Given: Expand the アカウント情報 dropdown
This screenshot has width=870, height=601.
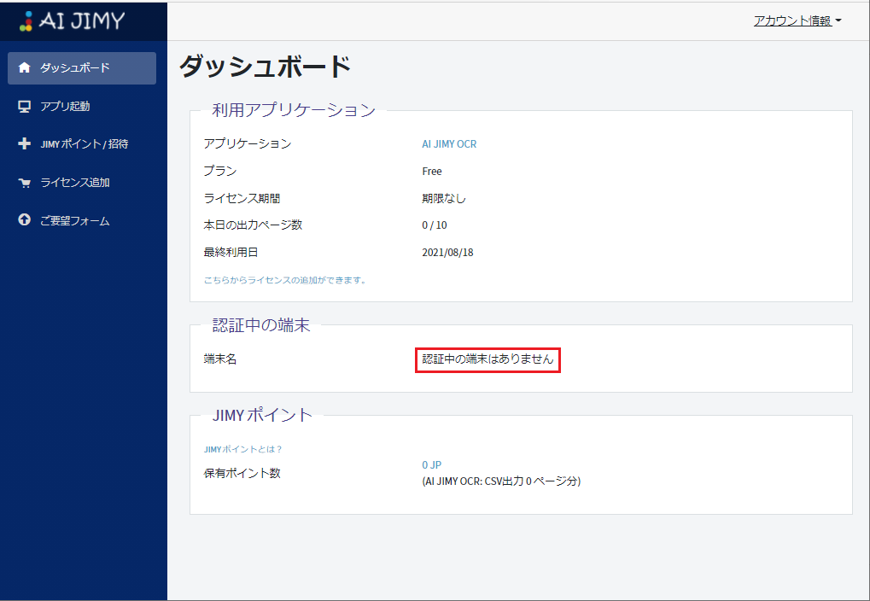Looking at the screenshot, I should pyautogui.click(x=797, y=20).
